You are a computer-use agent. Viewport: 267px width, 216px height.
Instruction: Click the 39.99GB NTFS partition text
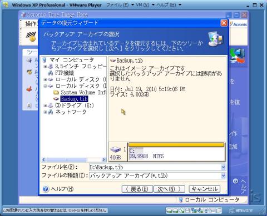coord(146,156)
